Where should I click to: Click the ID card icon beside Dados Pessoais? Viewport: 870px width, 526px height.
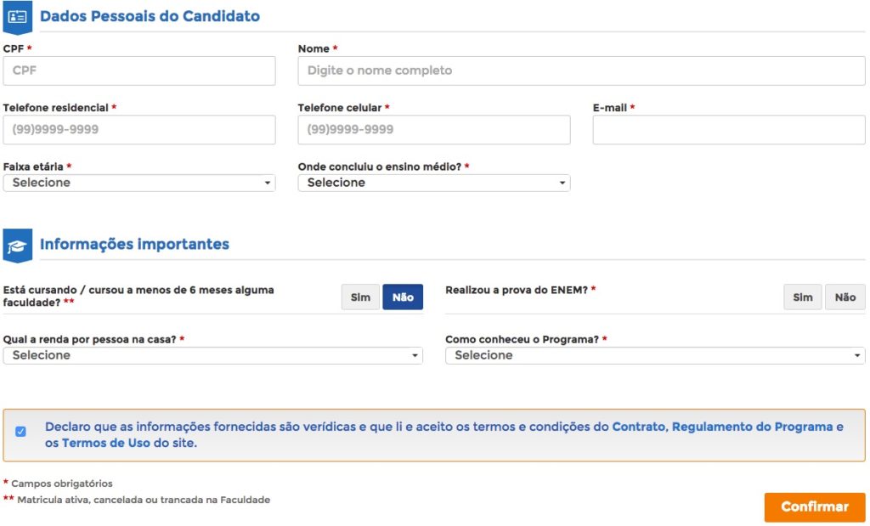click(x=17, y=16)
